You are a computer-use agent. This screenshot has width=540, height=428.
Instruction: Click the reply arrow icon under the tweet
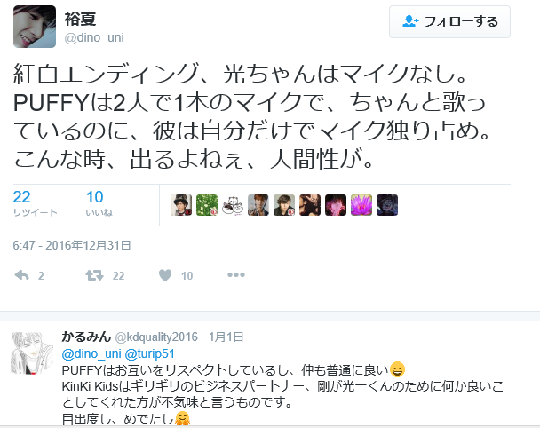point(21,275)
